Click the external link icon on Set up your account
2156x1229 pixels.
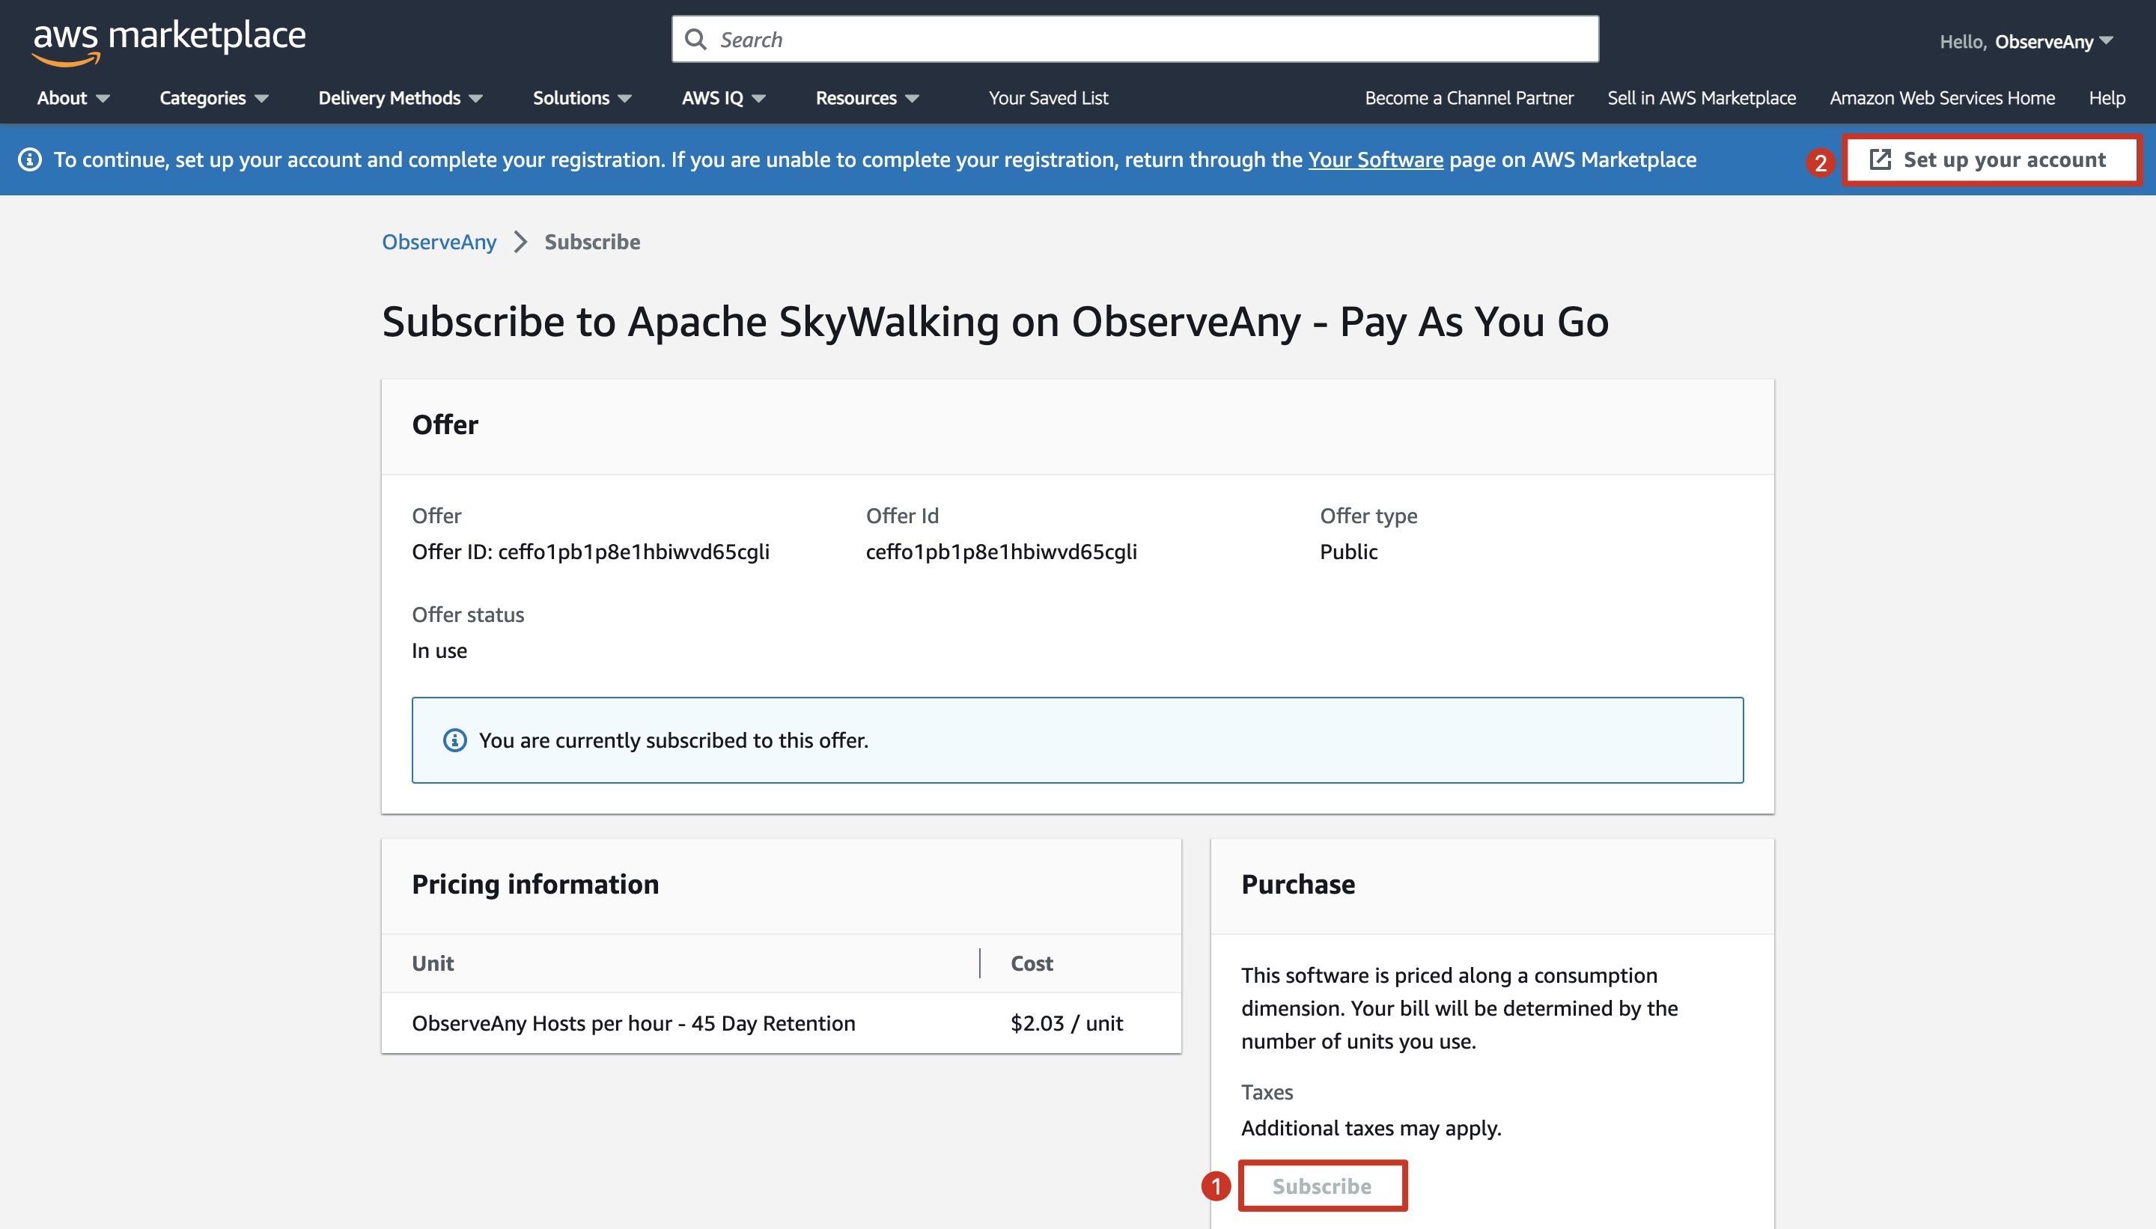pyautogui.click(x=1879, y=159)
